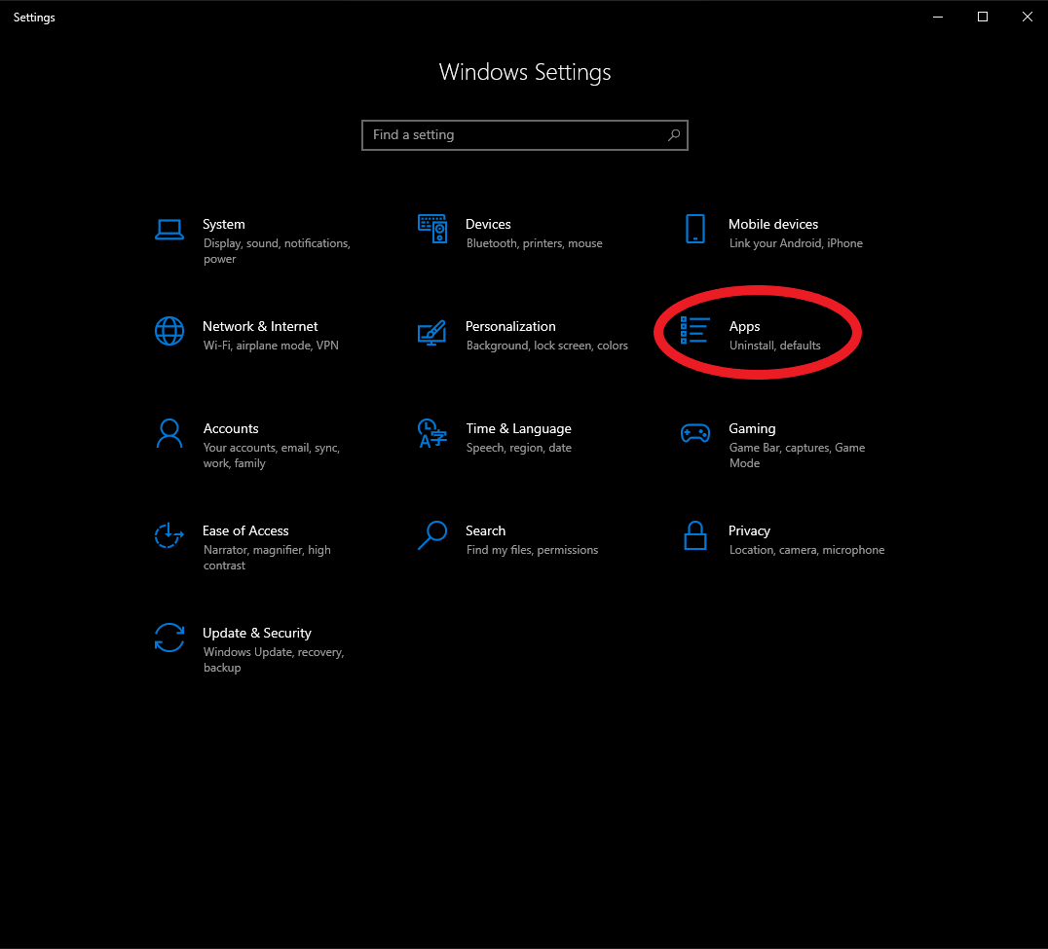Viewport: 1048px width, 949px height.
Task: Select the Accounts person icon
Action: (x=169, y=434)
